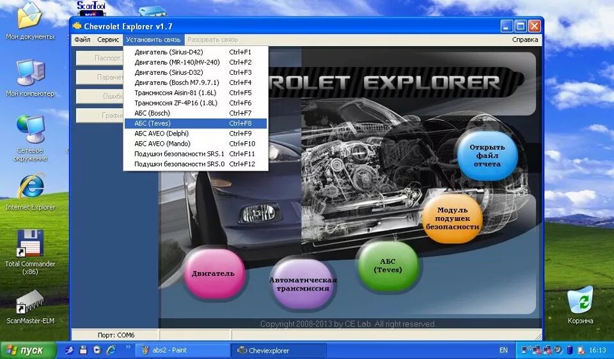Viewport: 614px width, 359px height.
Task: Click the blue Открыть файл отчета button
Action: (x=487, y=156)
